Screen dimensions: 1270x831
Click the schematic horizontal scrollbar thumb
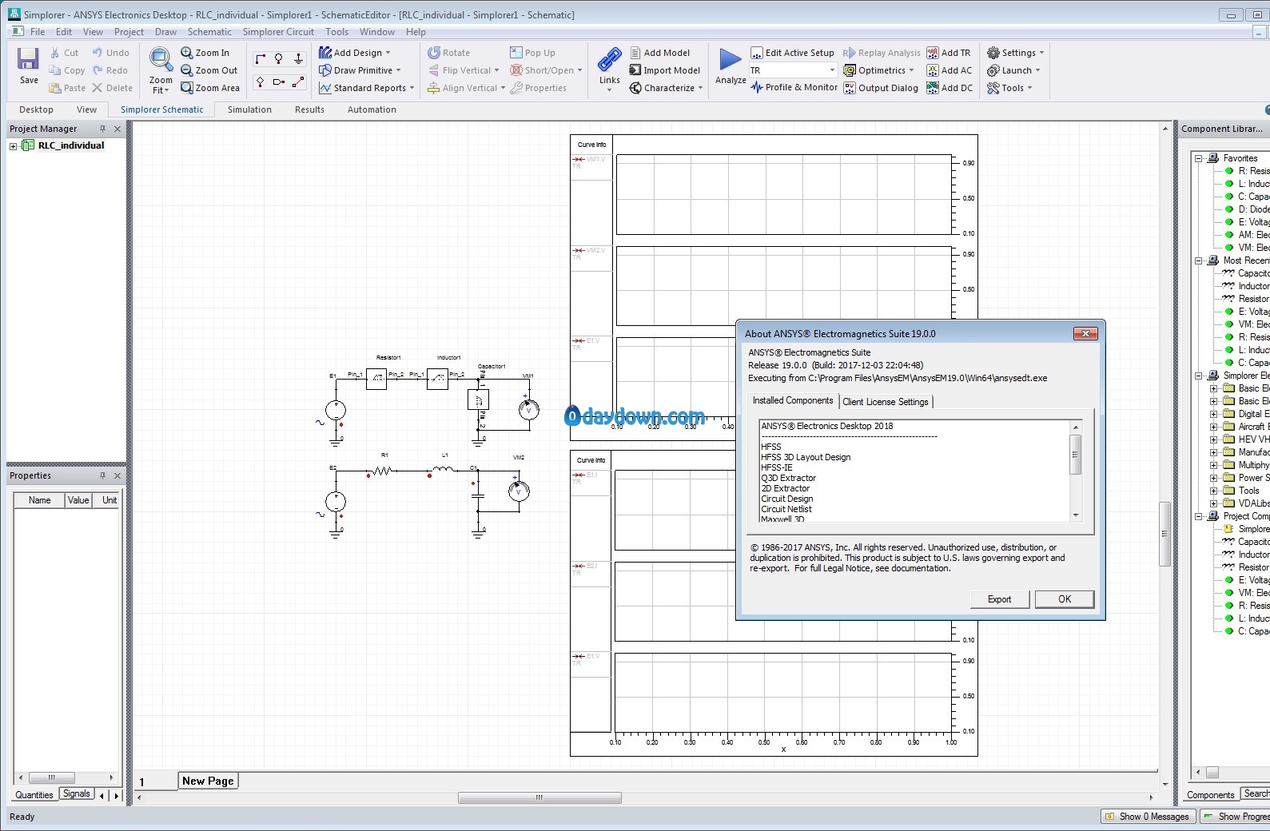pos(539,797)
